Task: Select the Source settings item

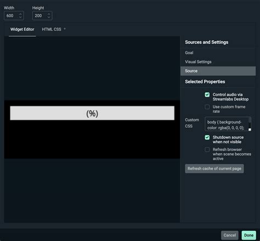Action: pos(218,71)
